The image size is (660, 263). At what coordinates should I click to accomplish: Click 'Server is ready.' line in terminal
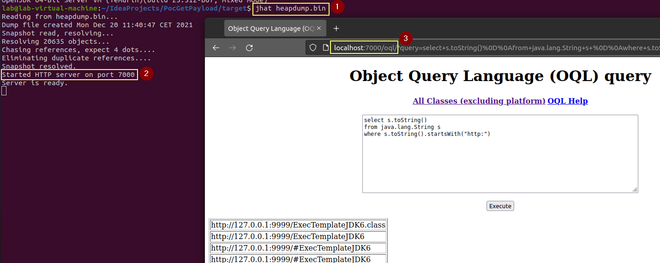35,83
